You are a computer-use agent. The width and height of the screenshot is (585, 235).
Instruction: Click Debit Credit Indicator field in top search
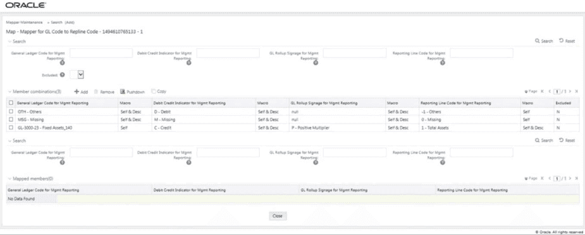pyautogui.click(x=228, y=53)
